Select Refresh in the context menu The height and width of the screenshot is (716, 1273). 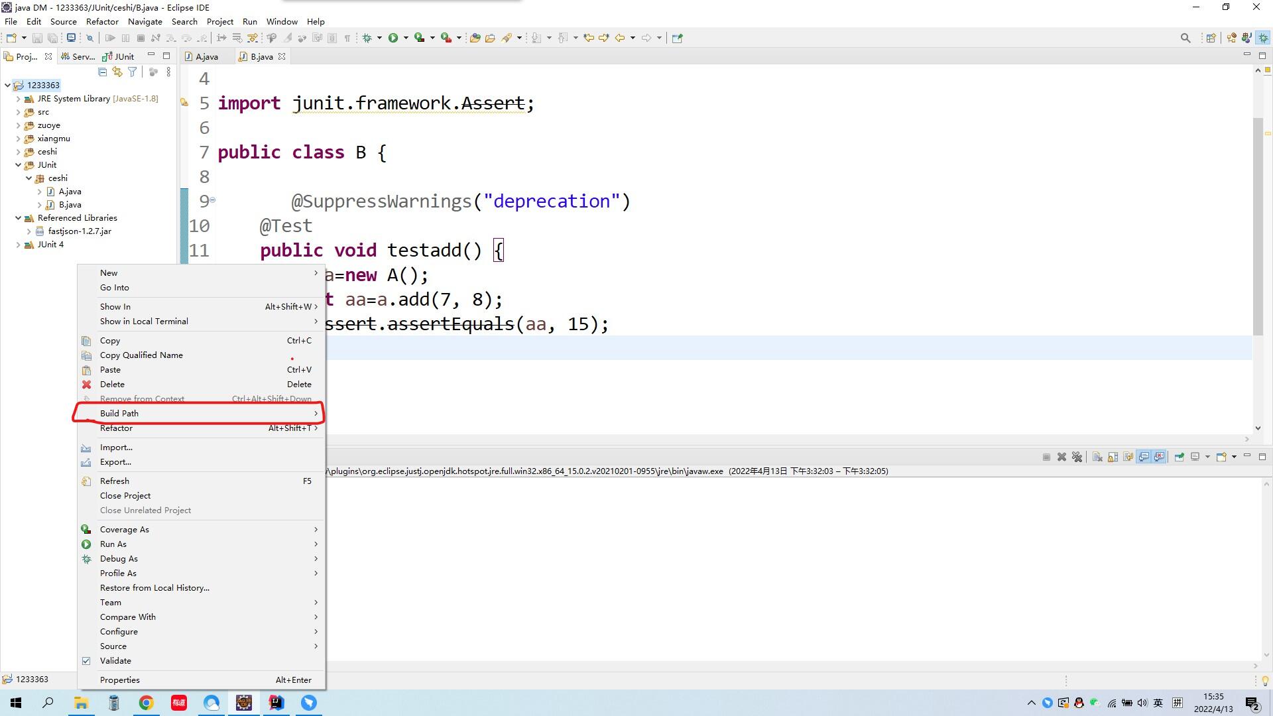[115, 481]
